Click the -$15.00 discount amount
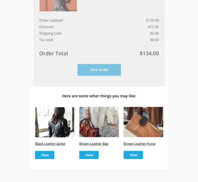The height and width of the screenshot is (182, 198). pyautogui.click(x=153, y=27)
